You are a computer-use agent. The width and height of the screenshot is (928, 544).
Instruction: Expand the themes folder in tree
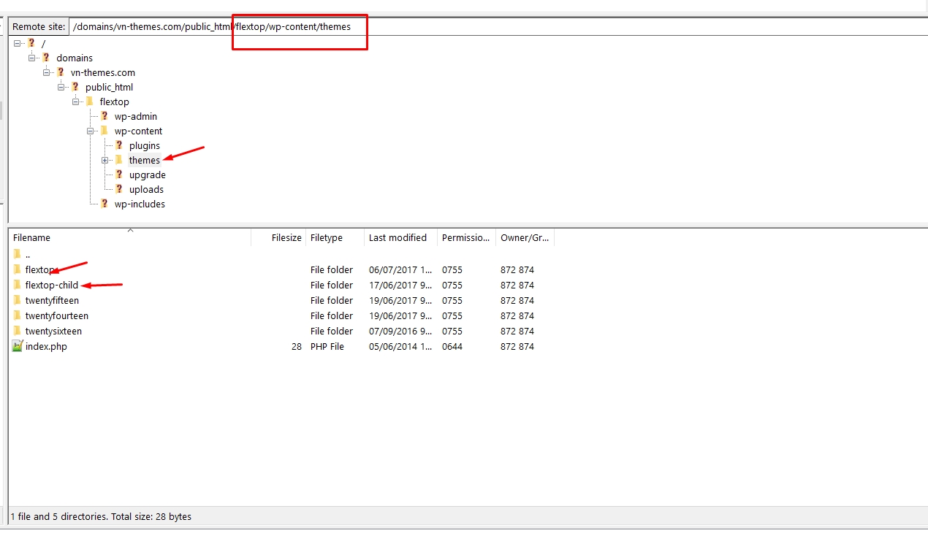tap(105, 160)
